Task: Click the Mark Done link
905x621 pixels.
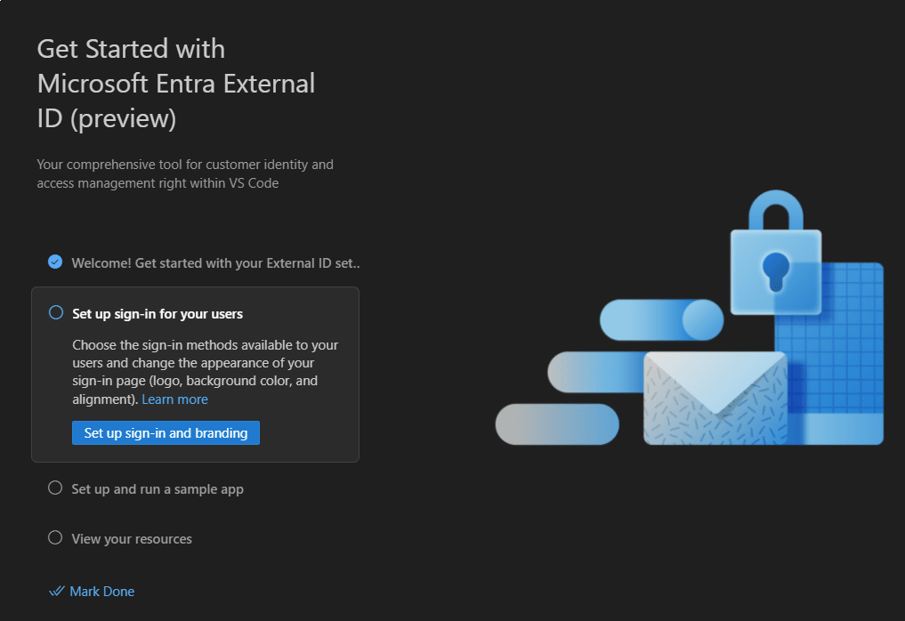Action: [x=102, y=592]
